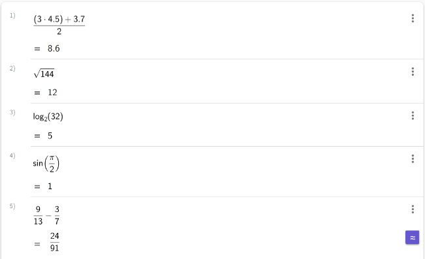Image resolution: width=425 pixels, height=259 pixels.
Task: Select the result 12 in row 2
Action: point(52,93)
